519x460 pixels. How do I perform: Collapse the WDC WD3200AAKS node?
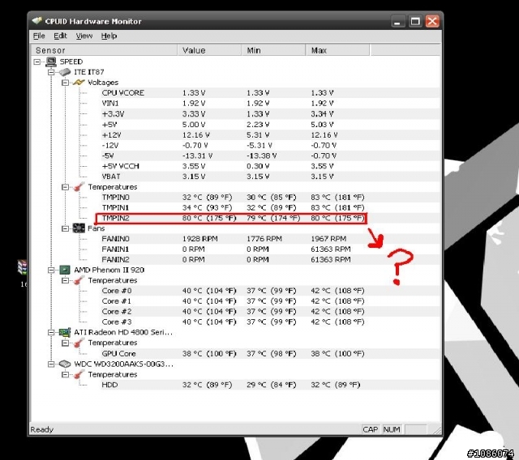pyautogui.click(x=51, y=364)
